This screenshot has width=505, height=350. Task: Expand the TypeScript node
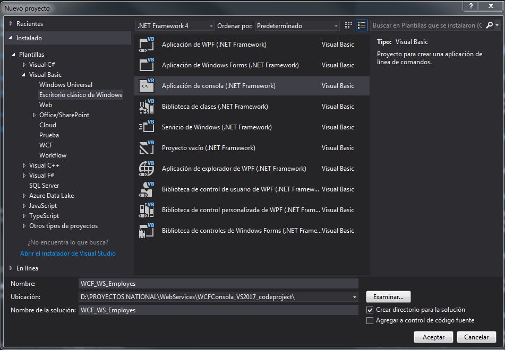(24, 216)
